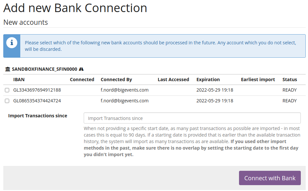The width and height of the screenshot is (308, 191).
Task: Click the IBAN column header
Action: point(19,80)
